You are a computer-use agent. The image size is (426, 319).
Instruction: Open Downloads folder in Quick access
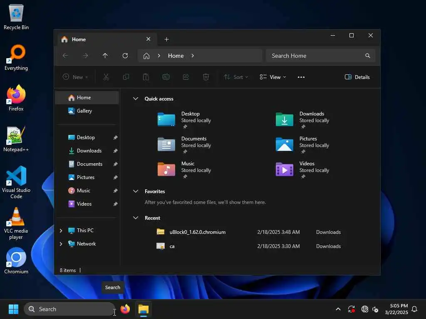(302, 120)
